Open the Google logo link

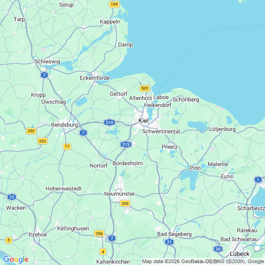tap(16, 259)
